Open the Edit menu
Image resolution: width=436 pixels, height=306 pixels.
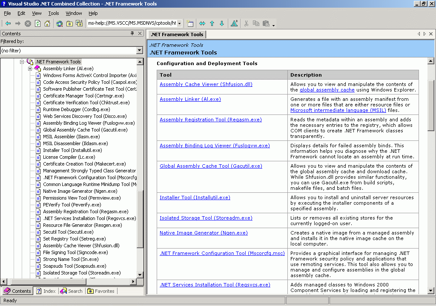tap(21, 13)
